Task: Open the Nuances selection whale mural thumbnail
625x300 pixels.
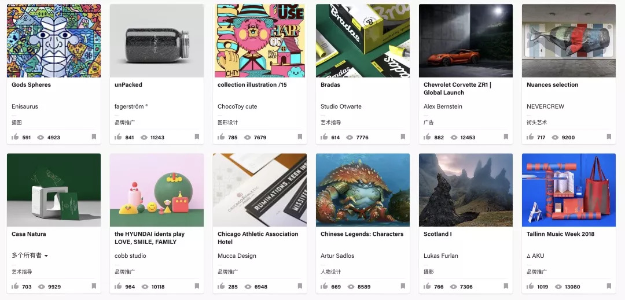Action: [568, 40]
